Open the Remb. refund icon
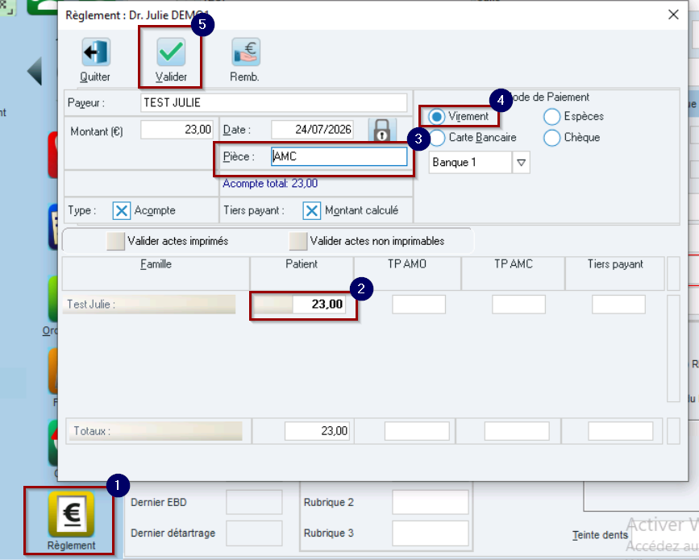699x560 pixels. click(246, 52)
